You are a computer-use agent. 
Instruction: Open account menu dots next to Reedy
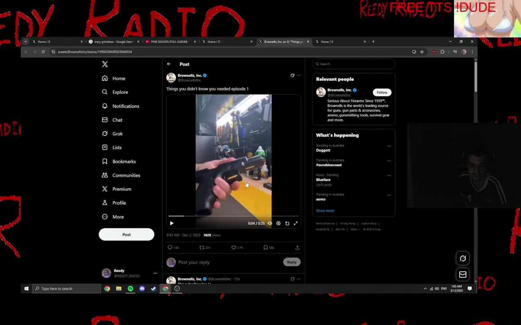point(155,273)
